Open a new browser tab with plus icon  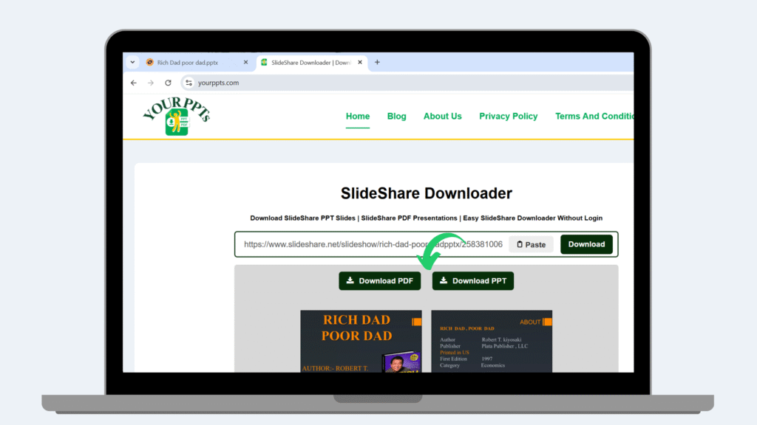(x=377, y=62)
